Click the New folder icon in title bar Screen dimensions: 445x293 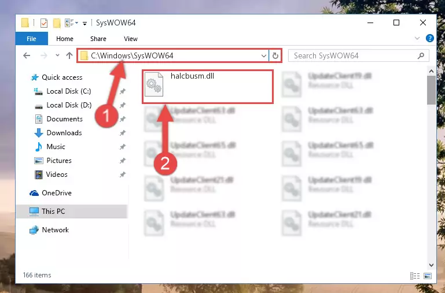click(57, 23)
